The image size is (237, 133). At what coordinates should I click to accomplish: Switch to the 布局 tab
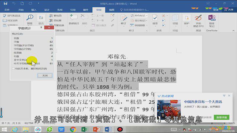(60, 10)
